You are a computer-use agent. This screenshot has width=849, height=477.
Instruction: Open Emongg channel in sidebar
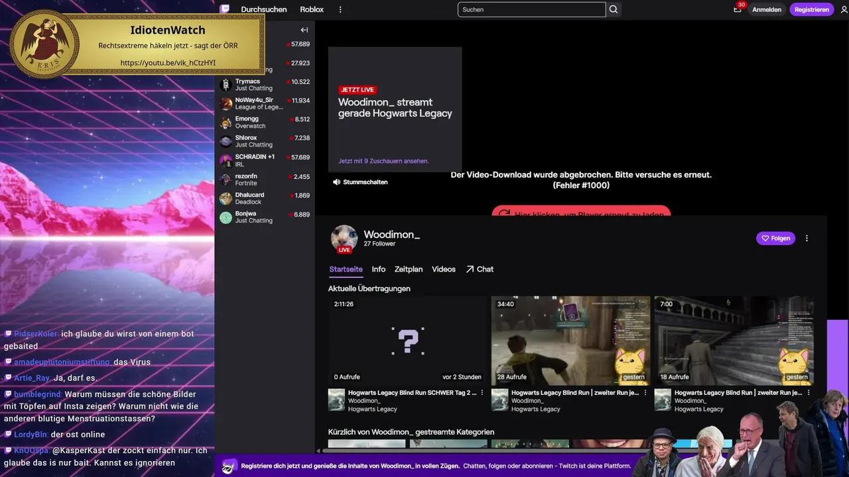tap(265, 122)
